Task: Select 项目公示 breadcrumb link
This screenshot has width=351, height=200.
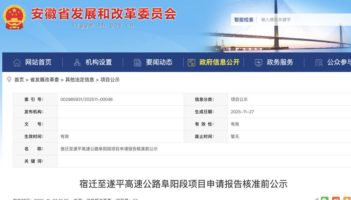Action: click(x=110, y=80)
